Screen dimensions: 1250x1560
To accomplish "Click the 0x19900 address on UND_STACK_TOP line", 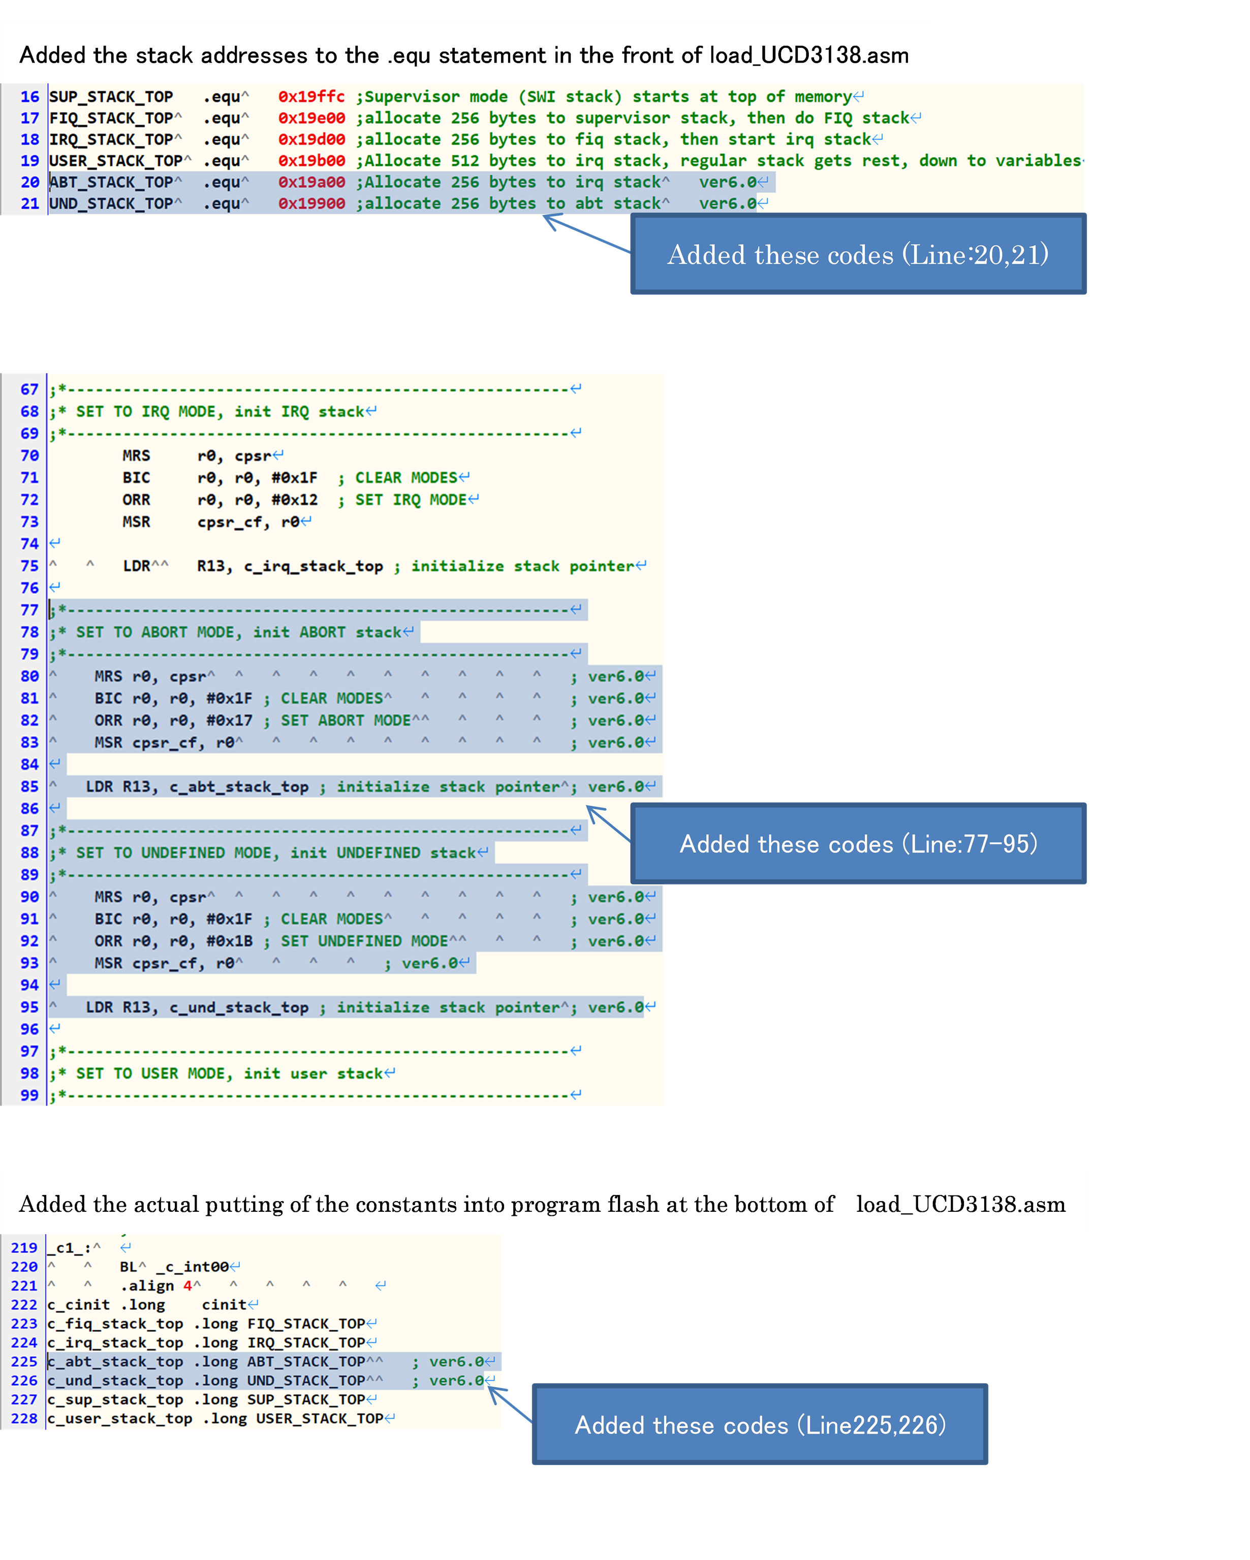I will [311, 204].
